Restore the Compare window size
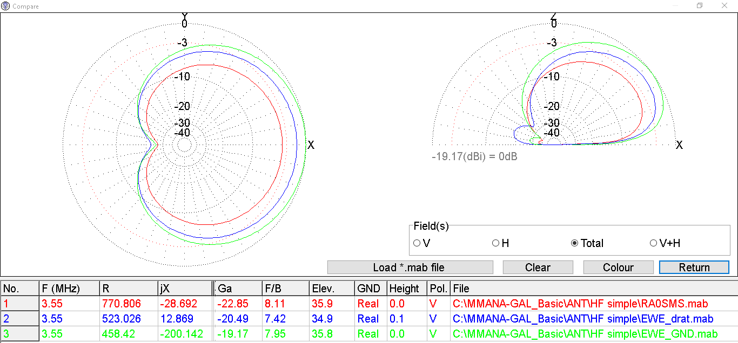Screen dimensions: 738x343 pos(700,6)
